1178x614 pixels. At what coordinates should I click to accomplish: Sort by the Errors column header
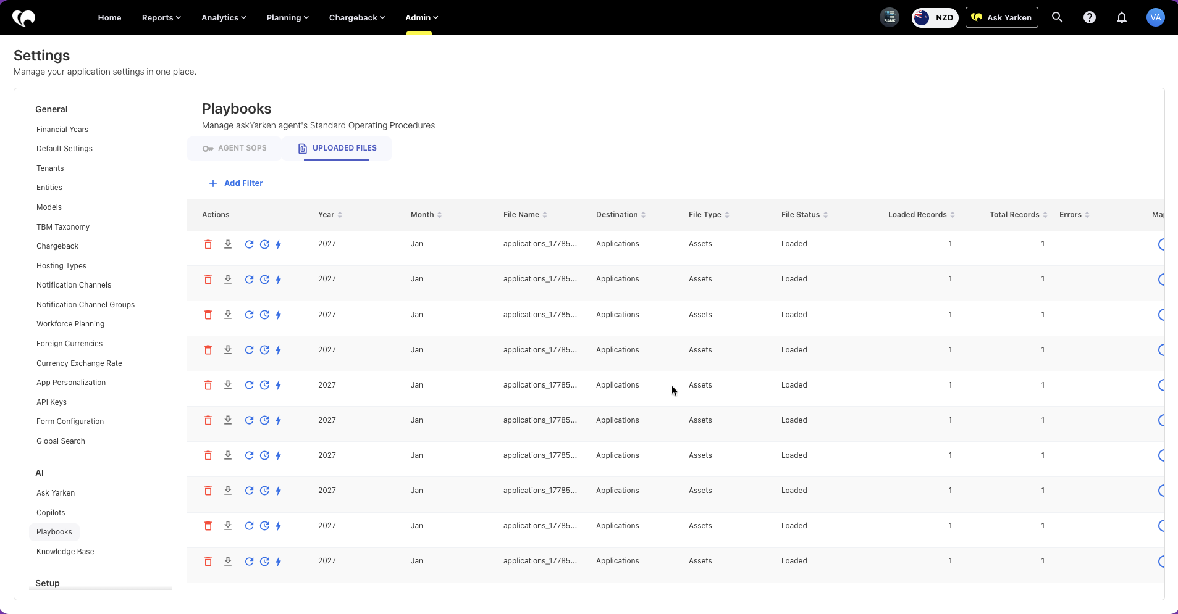(x=1074, y=215)
